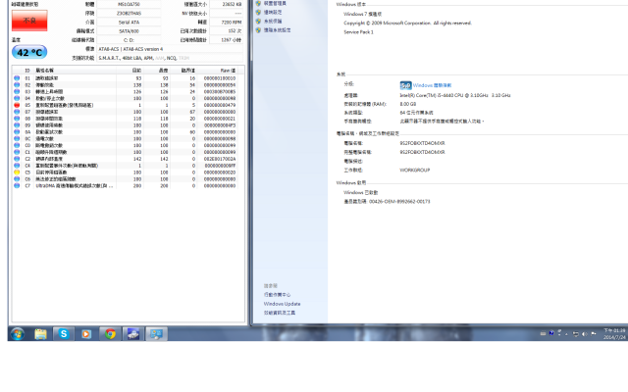
Task: Open 進階系統設定 advanced system settings link
Action: pyautogui.click(x=277, y=30)
